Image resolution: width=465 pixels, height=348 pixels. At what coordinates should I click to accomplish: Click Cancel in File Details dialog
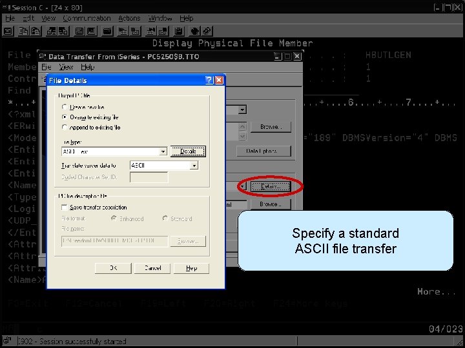(152, 268)
